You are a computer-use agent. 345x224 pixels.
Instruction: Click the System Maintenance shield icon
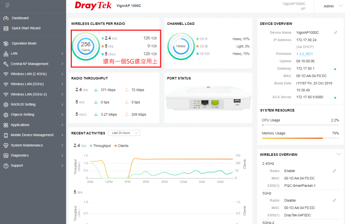(x=6, y=145)
